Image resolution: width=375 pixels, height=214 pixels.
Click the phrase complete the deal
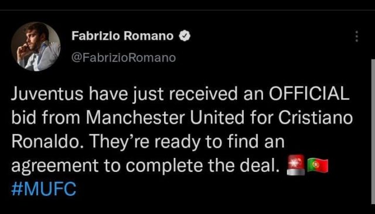(x=203, y=166)
